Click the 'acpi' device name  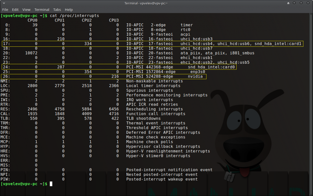[185, 34]
